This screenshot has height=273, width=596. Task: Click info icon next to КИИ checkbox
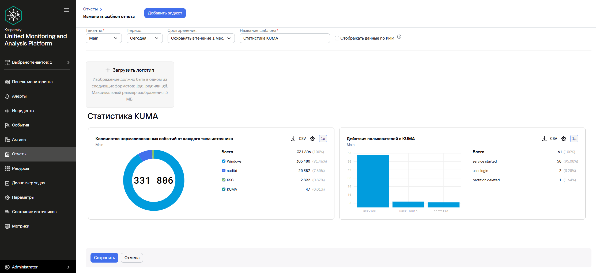click(399, 37)
